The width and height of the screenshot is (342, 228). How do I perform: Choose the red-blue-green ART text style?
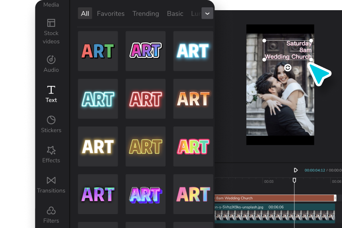[98, 51]
